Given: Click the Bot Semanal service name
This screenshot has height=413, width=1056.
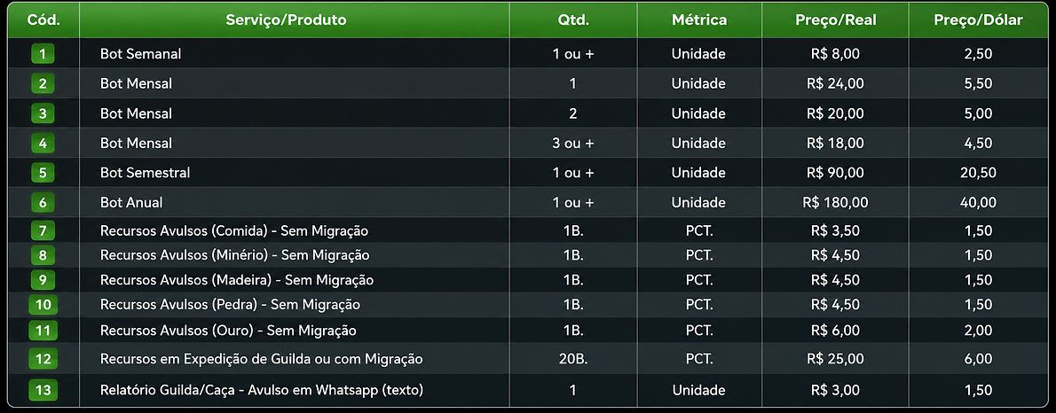Looking at the screenshot, I should [x=141, y=54].
